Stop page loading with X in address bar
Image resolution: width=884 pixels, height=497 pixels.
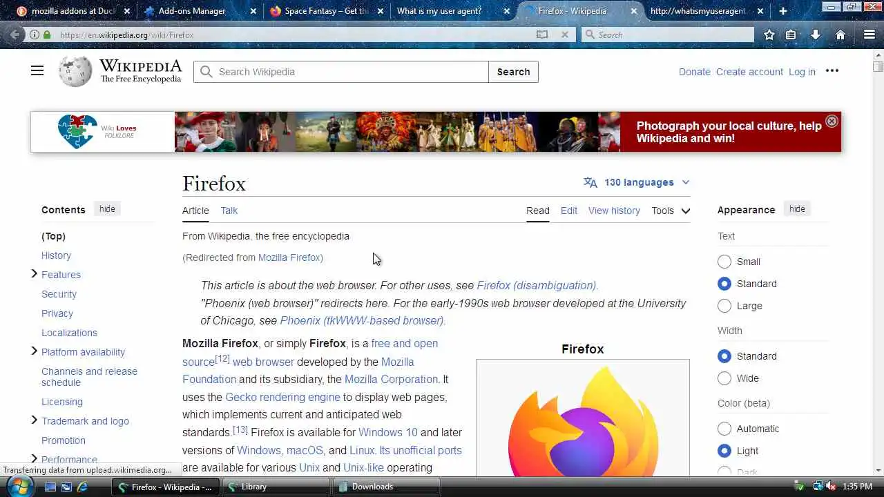coord(564,35)
